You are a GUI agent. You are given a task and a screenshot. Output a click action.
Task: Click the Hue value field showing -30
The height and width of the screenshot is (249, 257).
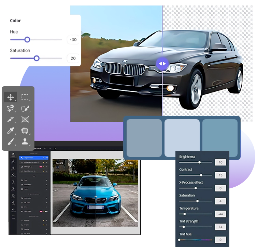point(73,40)
